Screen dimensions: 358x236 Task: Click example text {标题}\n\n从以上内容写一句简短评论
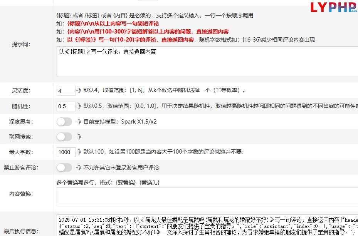pos(113,23)
